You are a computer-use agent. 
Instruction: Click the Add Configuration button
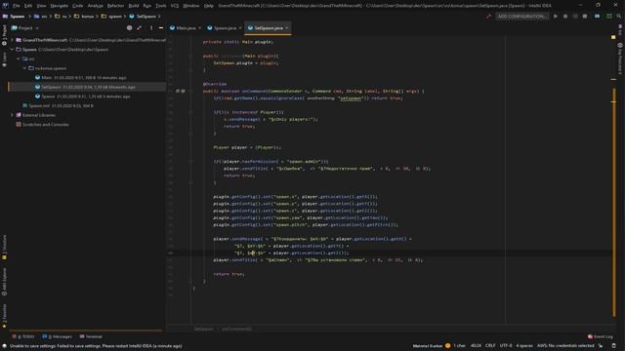(x=521, y=17)
